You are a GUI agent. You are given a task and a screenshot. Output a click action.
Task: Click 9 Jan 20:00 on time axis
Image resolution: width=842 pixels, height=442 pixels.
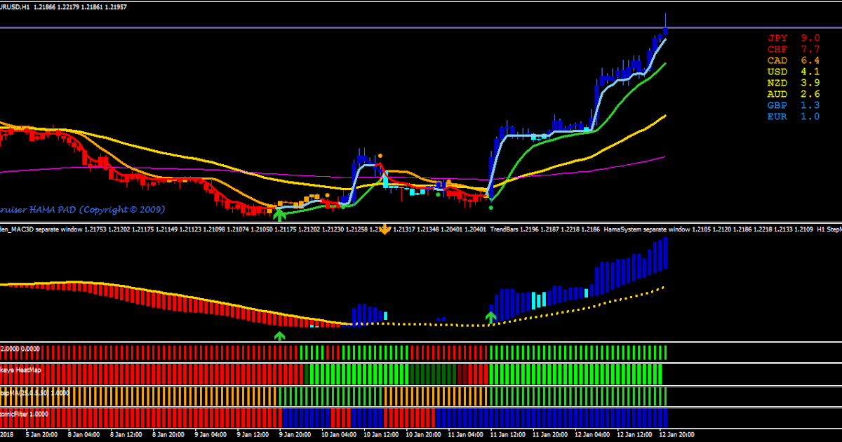point(295,435)
